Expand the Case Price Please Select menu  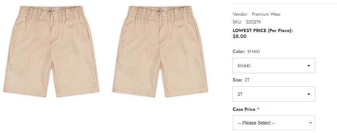pos(274,123)
